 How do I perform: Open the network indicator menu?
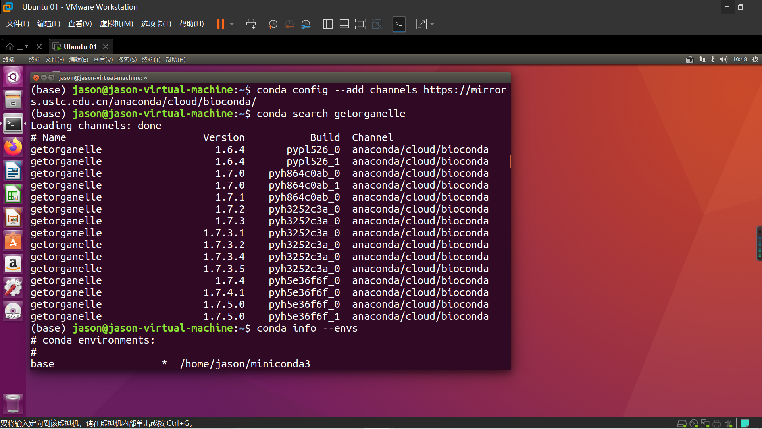pyautogui.click(x=702, y=60)
